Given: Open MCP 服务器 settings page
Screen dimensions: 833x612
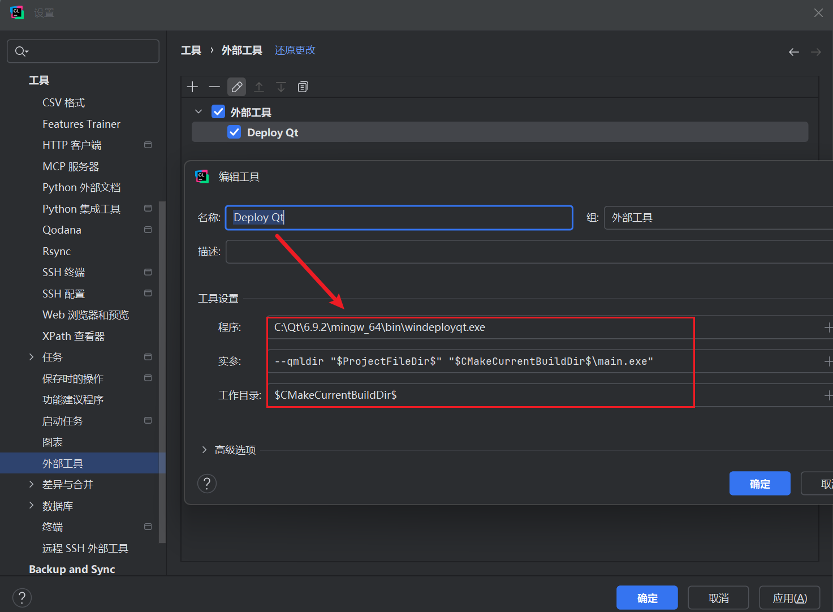Looking at the screenshot, I should tap(71, 166).
